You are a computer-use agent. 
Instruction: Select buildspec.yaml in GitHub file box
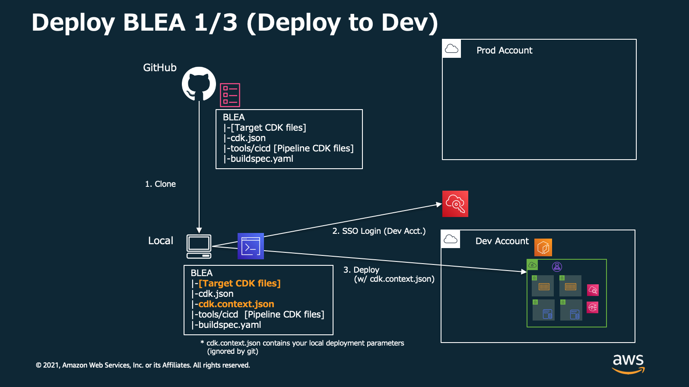[x=262, y=159]
